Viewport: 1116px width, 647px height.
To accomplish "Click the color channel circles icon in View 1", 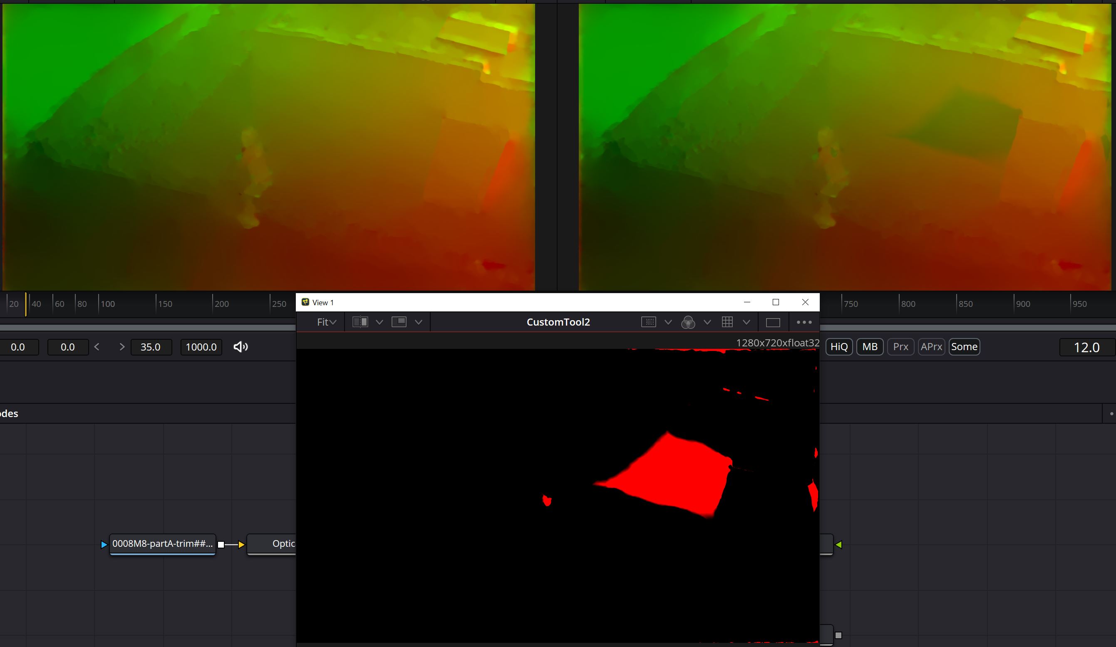I will [x=688, y=322].
